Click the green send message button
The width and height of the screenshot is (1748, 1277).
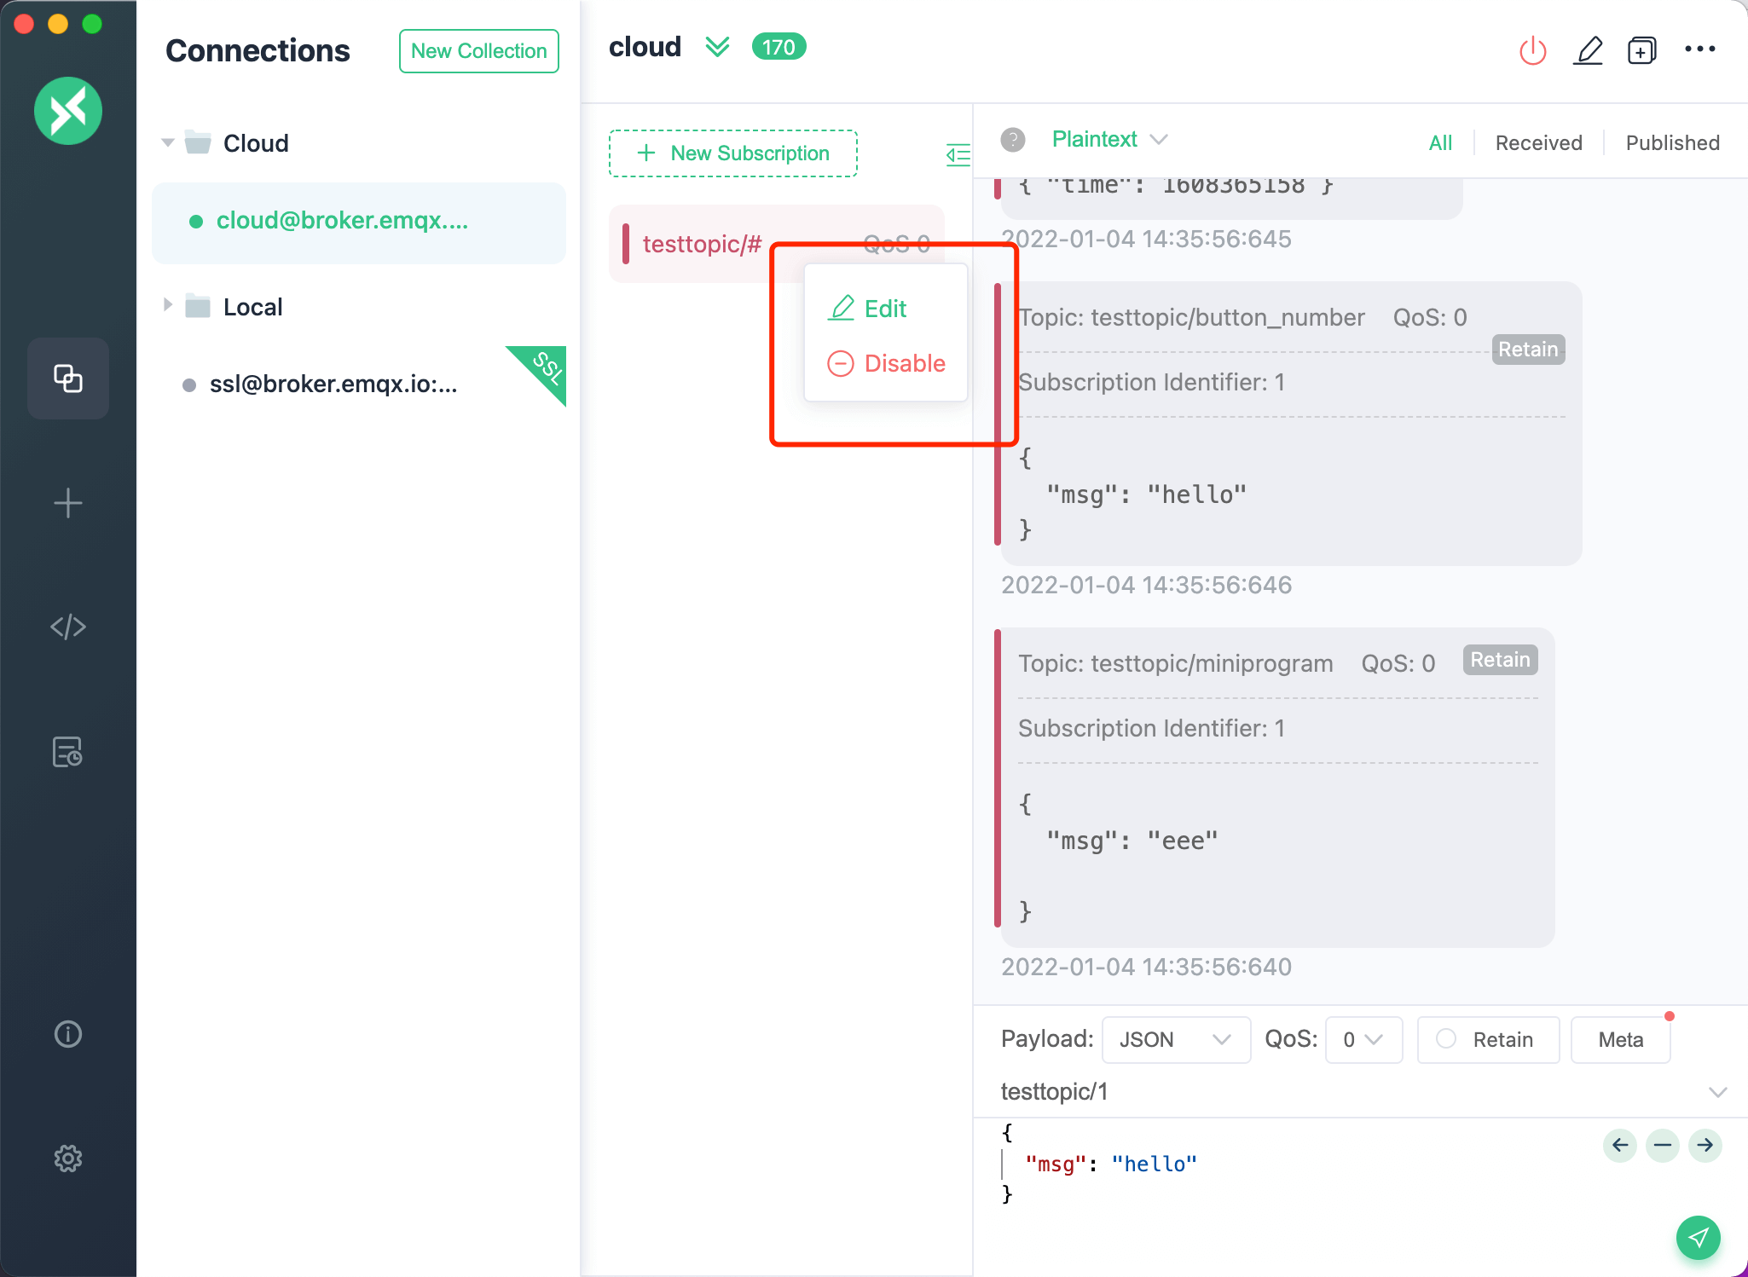click(x=1698, y=1237)
